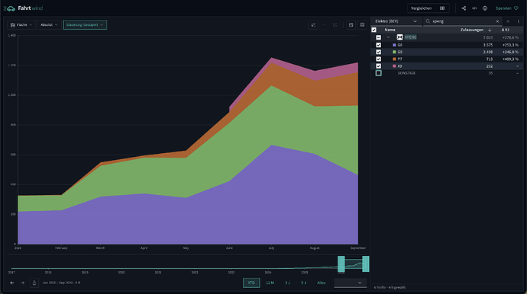The width and height of the screenshot is (527, 294).
Task: Click the sort descending arrow icon
Action: click(x=490, y=30)
